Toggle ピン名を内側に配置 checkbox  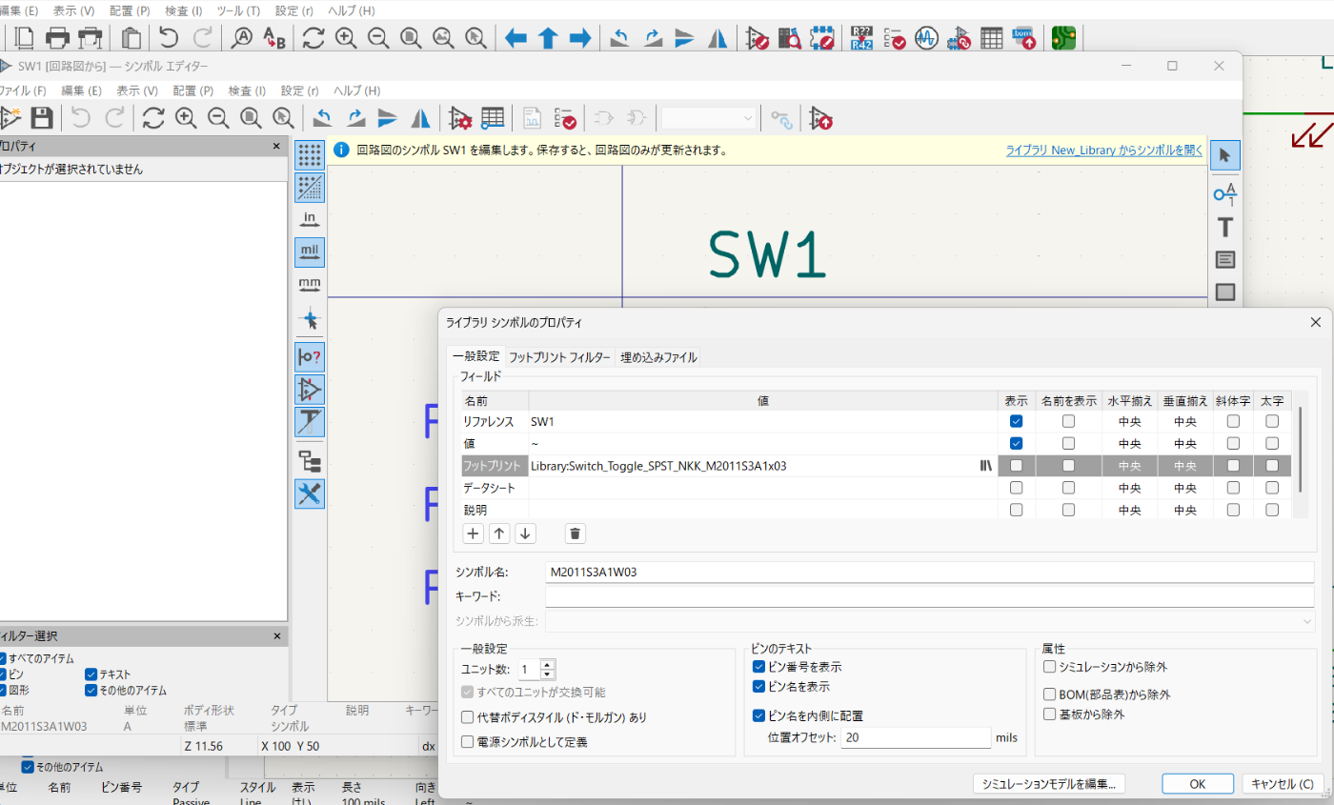759,716
